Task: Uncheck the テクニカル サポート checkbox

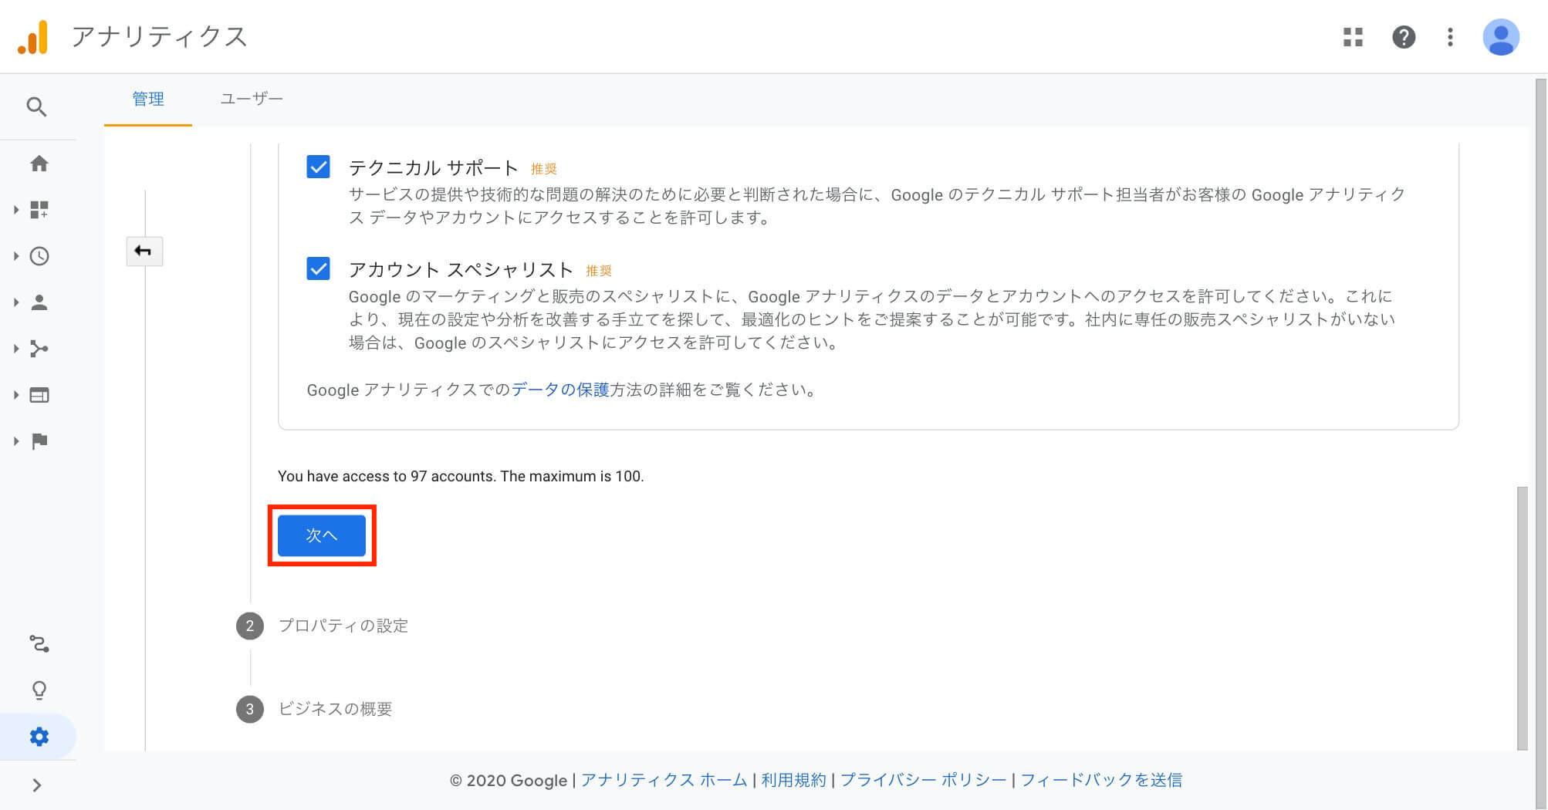Action: 318,167
